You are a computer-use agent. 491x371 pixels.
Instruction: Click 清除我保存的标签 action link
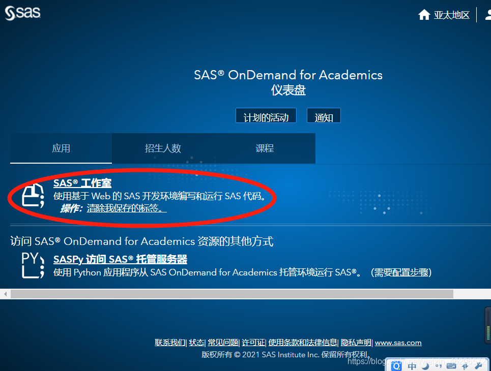coord(127,208)
